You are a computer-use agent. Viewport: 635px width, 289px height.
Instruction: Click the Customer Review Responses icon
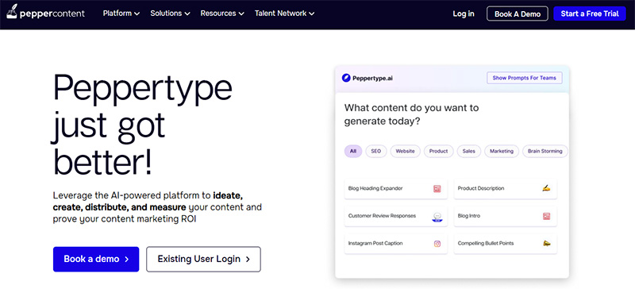tap(437, 217)
